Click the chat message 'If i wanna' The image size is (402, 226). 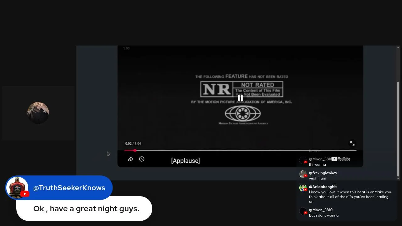coord(318,164)
